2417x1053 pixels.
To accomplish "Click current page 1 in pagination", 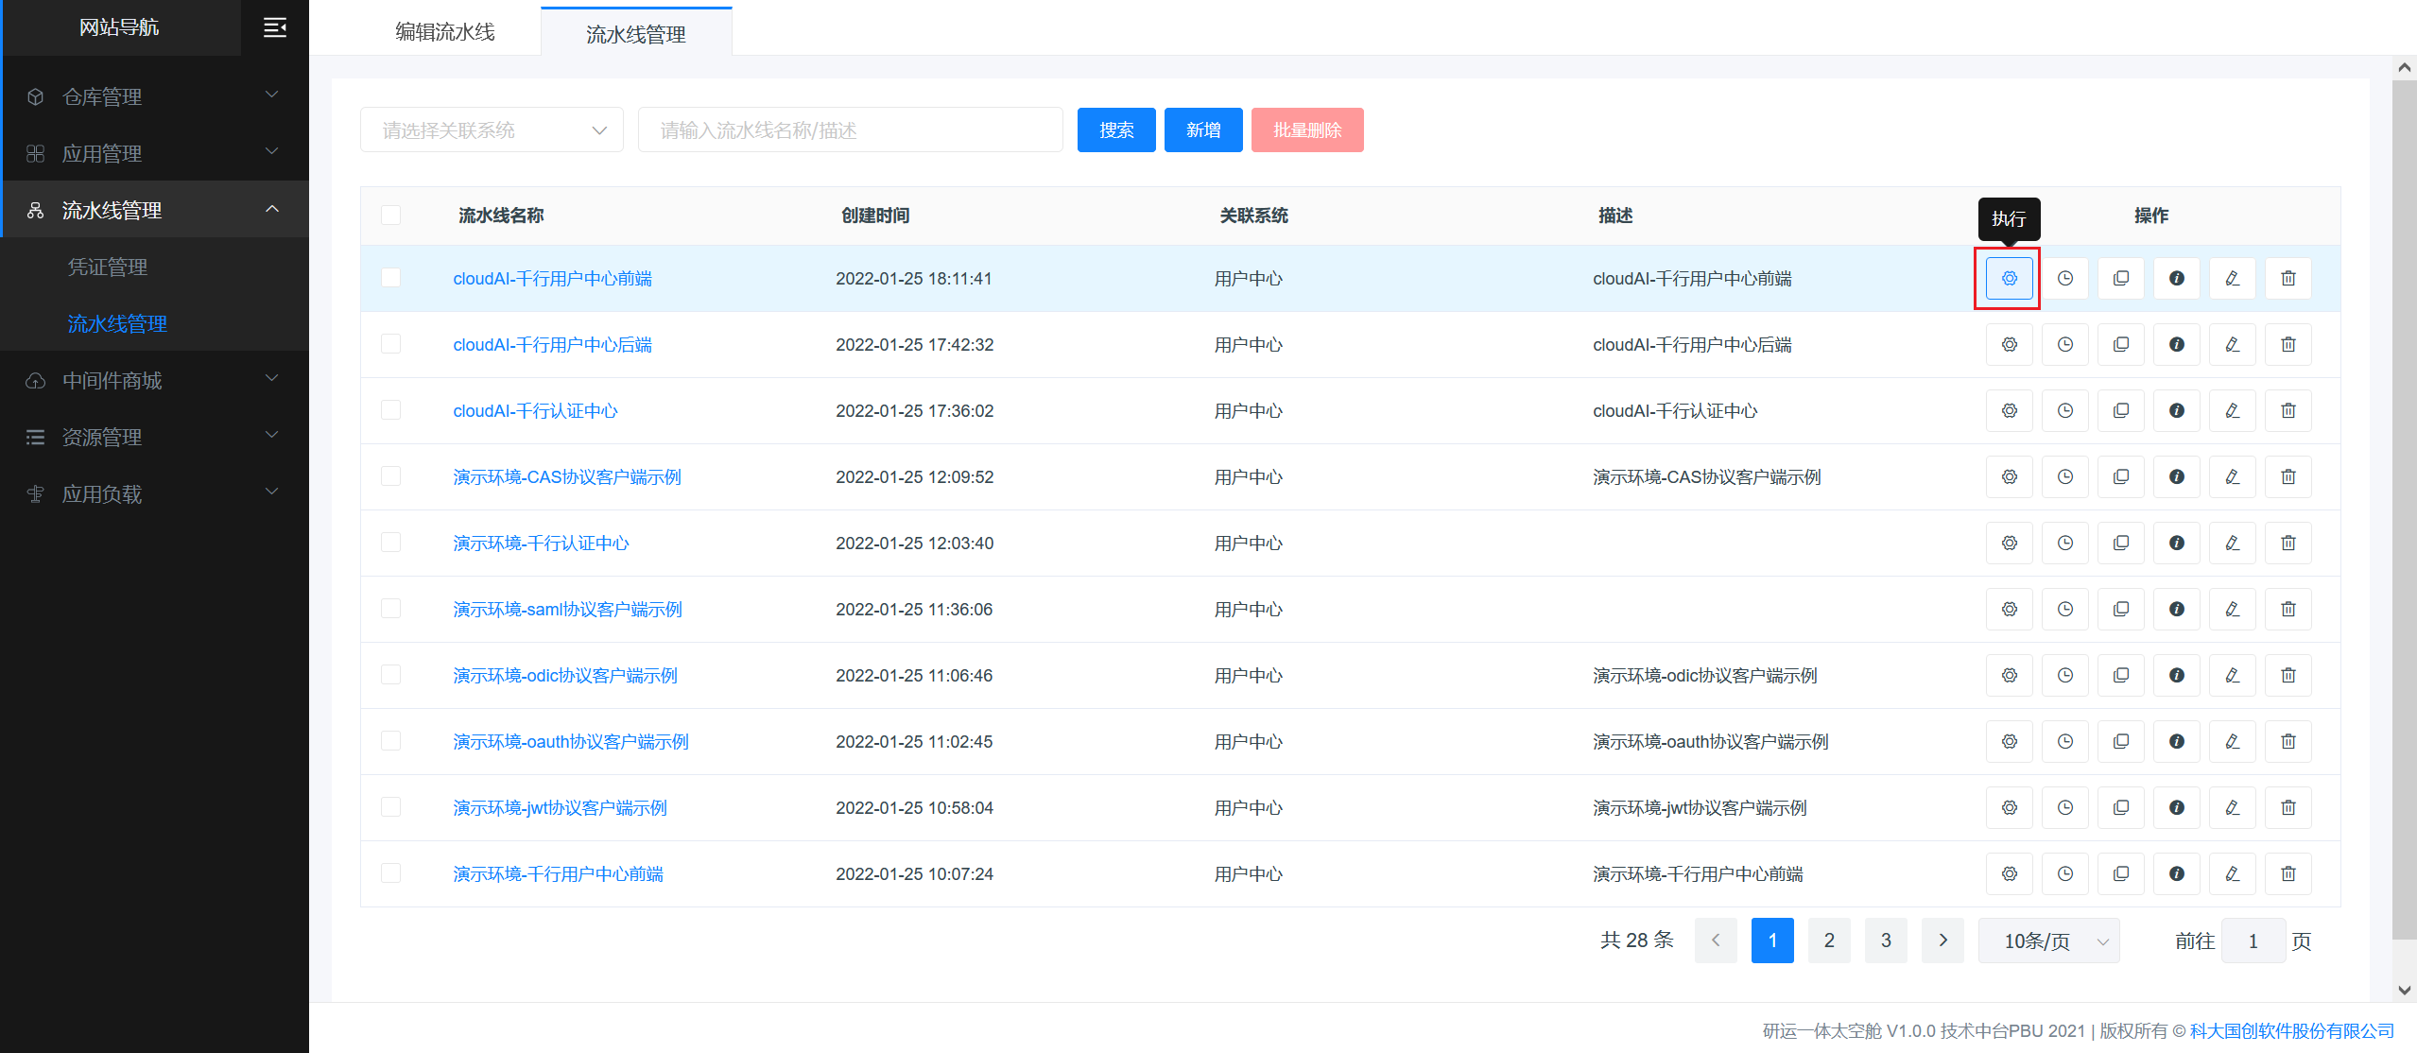I will click(x=1772, y=941).
